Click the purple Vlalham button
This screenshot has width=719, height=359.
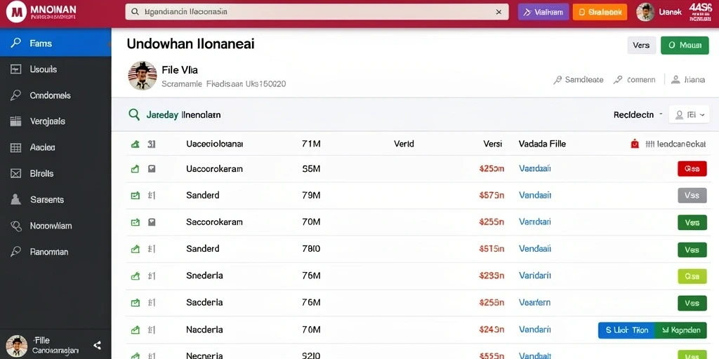click(543, 13)
